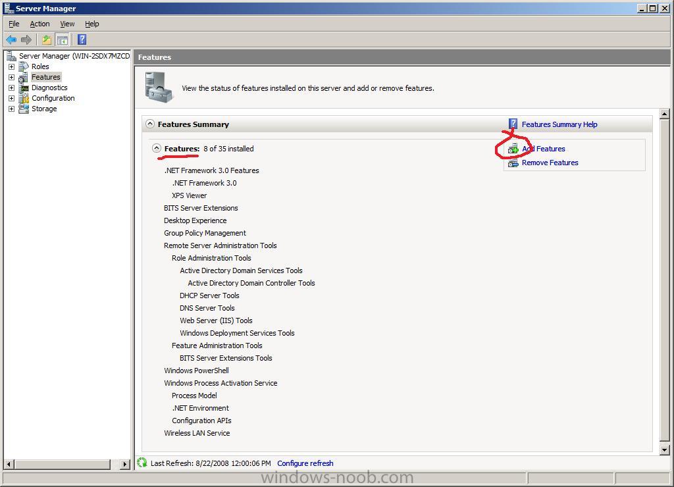This screenshot has width=674, height=487.
Task: Click the tree pane horizontal scrollbar thumb
Action: 63,464
